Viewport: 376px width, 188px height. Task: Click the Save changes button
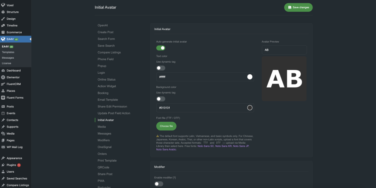tap(298, 7)
